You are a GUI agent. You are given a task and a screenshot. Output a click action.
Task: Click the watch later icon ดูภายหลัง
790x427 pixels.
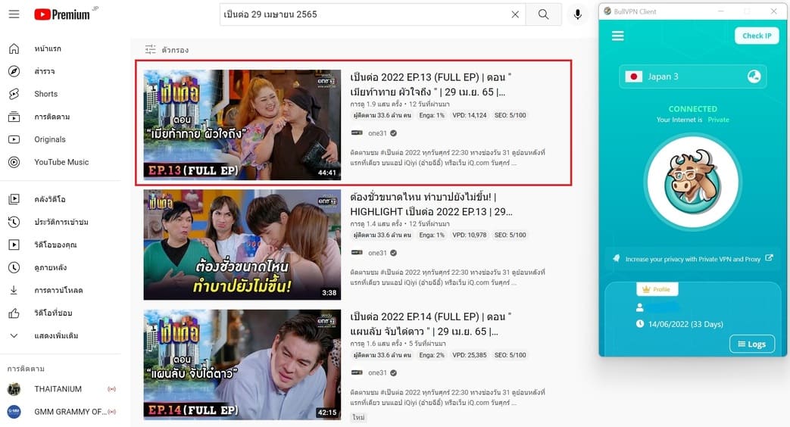14,266
